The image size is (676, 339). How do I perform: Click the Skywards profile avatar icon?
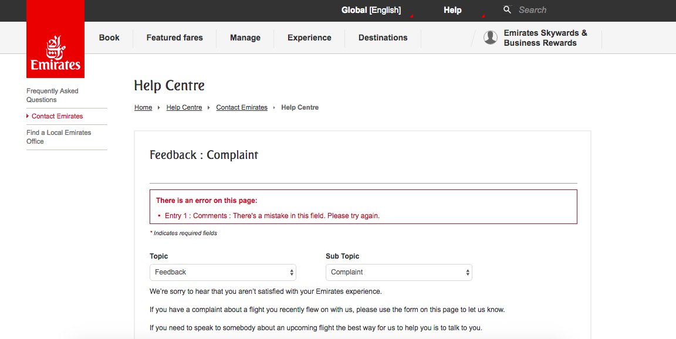click(490, 38)
